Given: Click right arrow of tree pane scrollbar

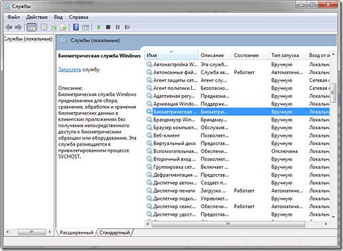Looking at the screenshot, I should click(50, 232).
